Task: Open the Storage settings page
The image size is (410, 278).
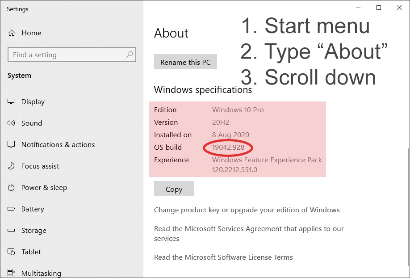Action: [33, 231]
